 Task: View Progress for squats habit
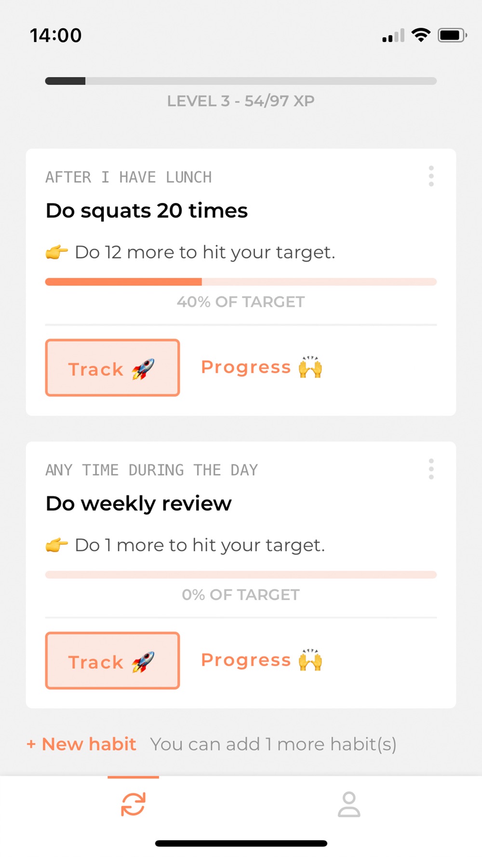point(262,367)
